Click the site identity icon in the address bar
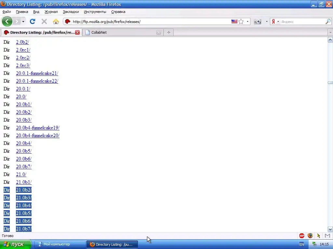This screenshot has height=249, width=333. [68, 21]
